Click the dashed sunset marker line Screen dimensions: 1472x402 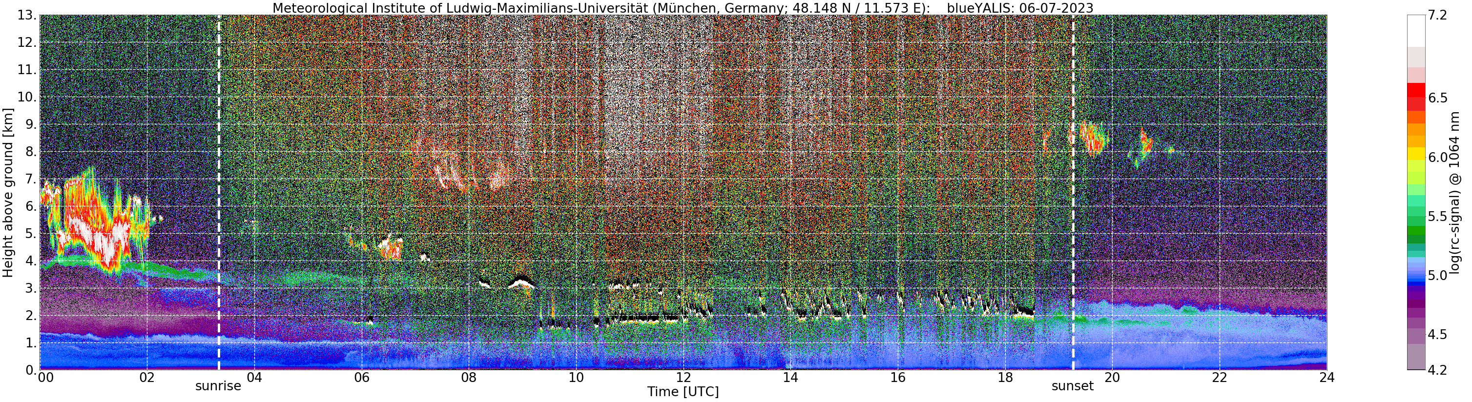(x=1073, y=192)
